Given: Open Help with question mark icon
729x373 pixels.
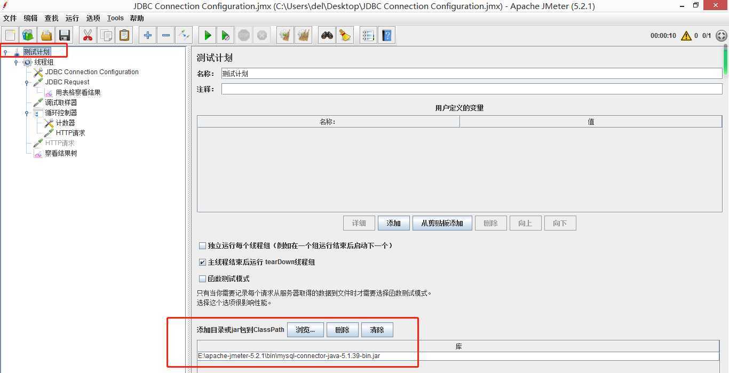Looking at the screenshot, I should 387,35.
